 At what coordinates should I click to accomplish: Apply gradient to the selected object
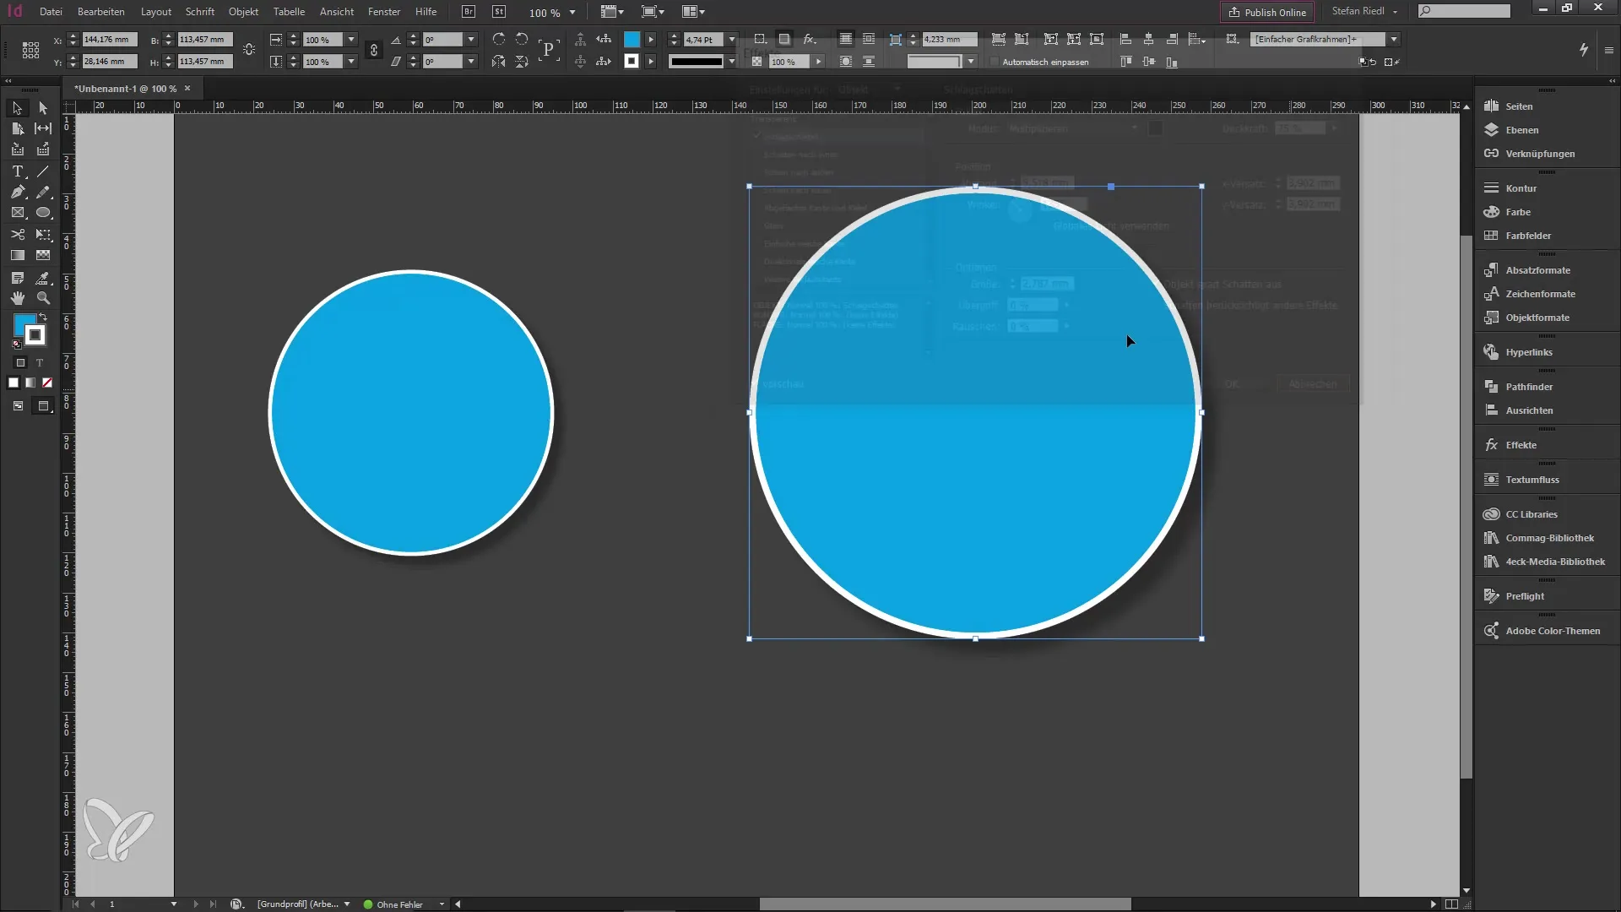[30, 383]
